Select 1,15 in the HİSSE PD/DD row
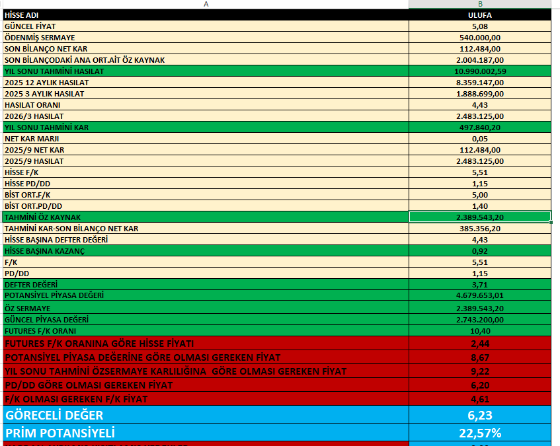The image size is (560, 446). coord(480,184)
